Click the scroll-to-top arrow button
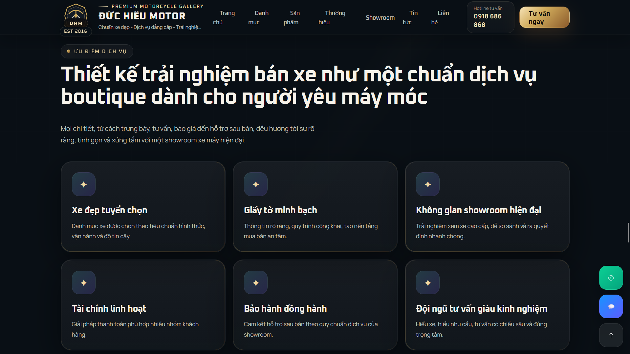Image resolution: width=630 pixels, height=354 pixels. point(611,335)
